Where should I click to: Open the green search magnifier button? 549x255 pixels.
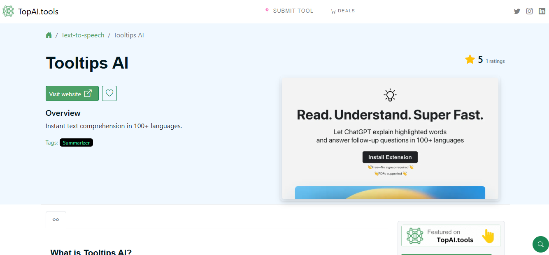click(540, 244)
